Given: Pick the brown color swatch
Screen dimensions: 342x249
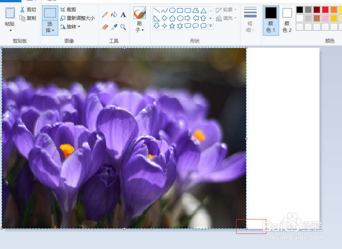Looking at the screenshot, I should pos(317,18).
